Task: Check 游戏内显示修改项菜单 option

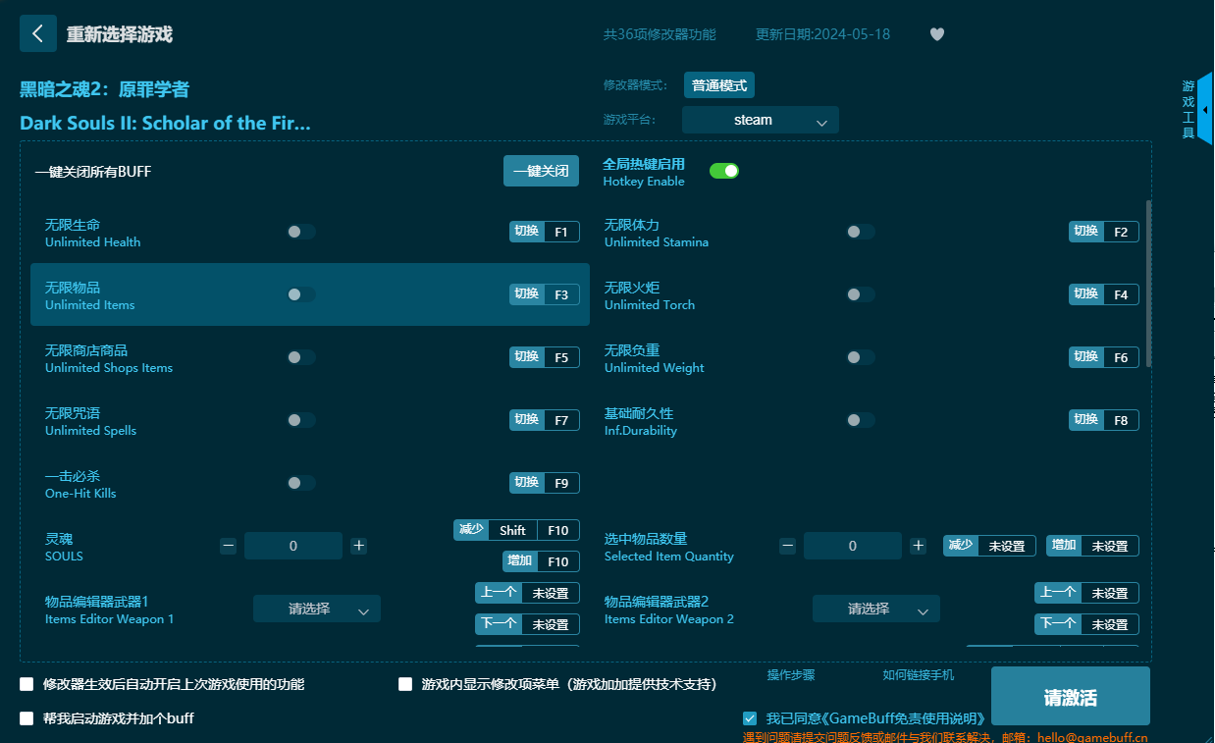Action: pyautogui.click(x=402, y=683)
